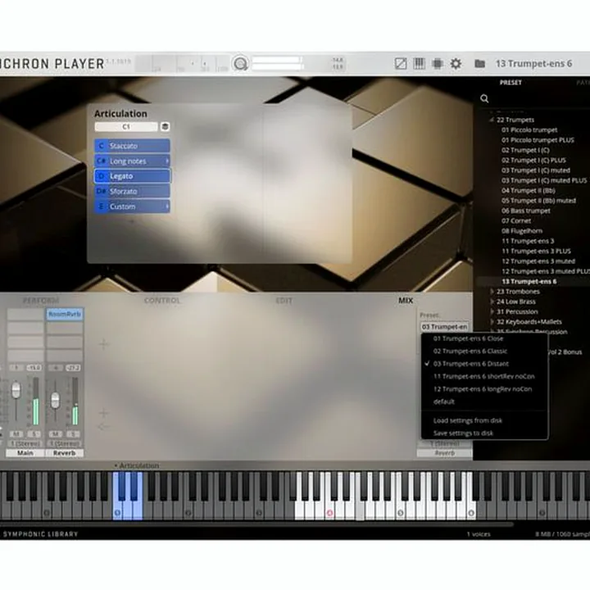590x590 pixels.
Task: Click the C1 keyswitch input field
Action: click(126, 126)
